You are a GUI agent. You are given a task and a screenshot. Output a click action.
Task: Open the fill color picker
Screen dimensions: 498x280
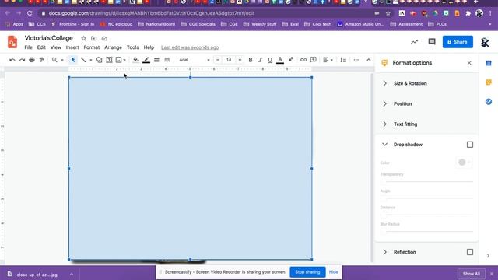click(135, 60)
